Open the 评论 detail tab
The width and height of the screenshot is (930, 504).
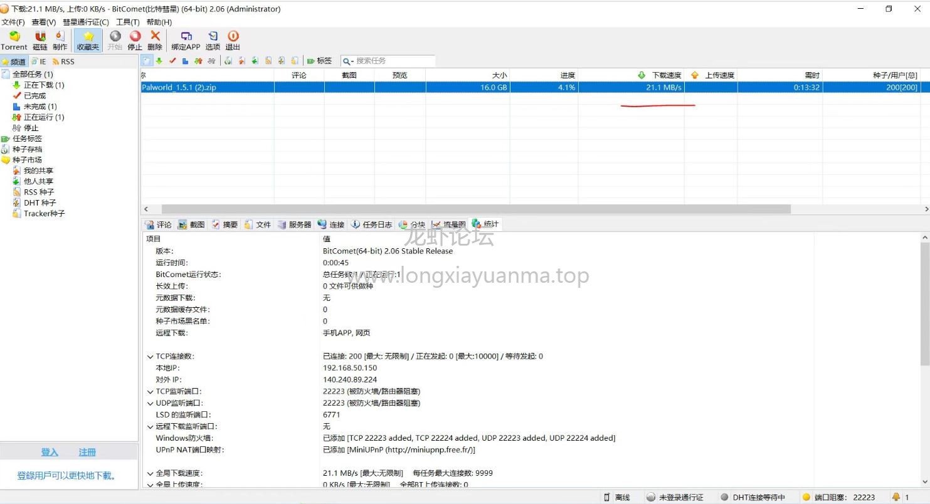pyautogui.click(x=158, y=224)
